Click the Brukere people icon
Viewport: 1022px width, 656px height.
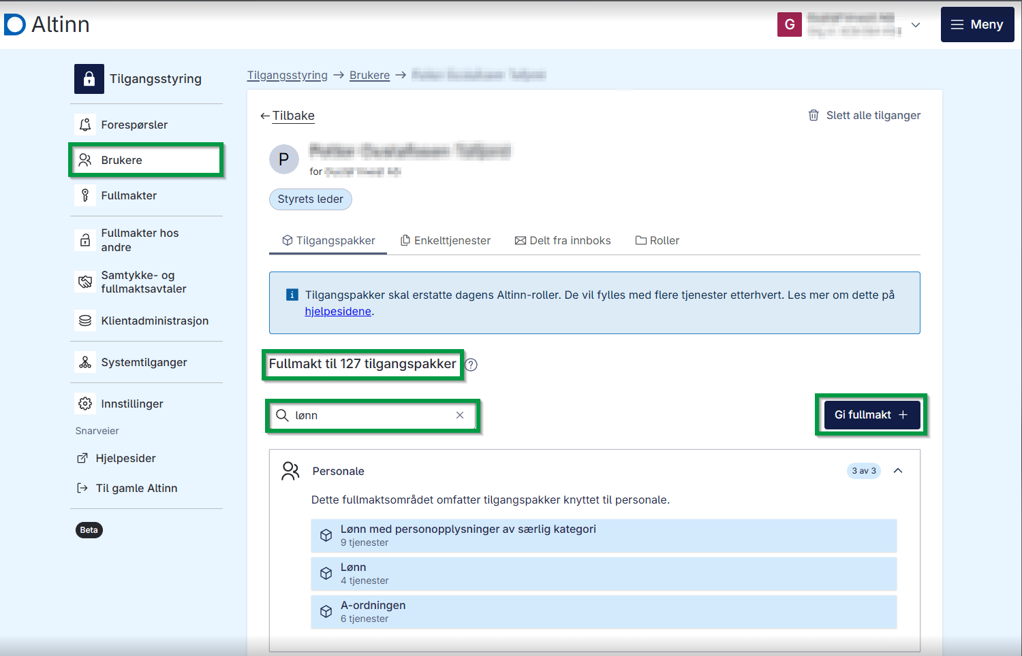pos(85,160)
